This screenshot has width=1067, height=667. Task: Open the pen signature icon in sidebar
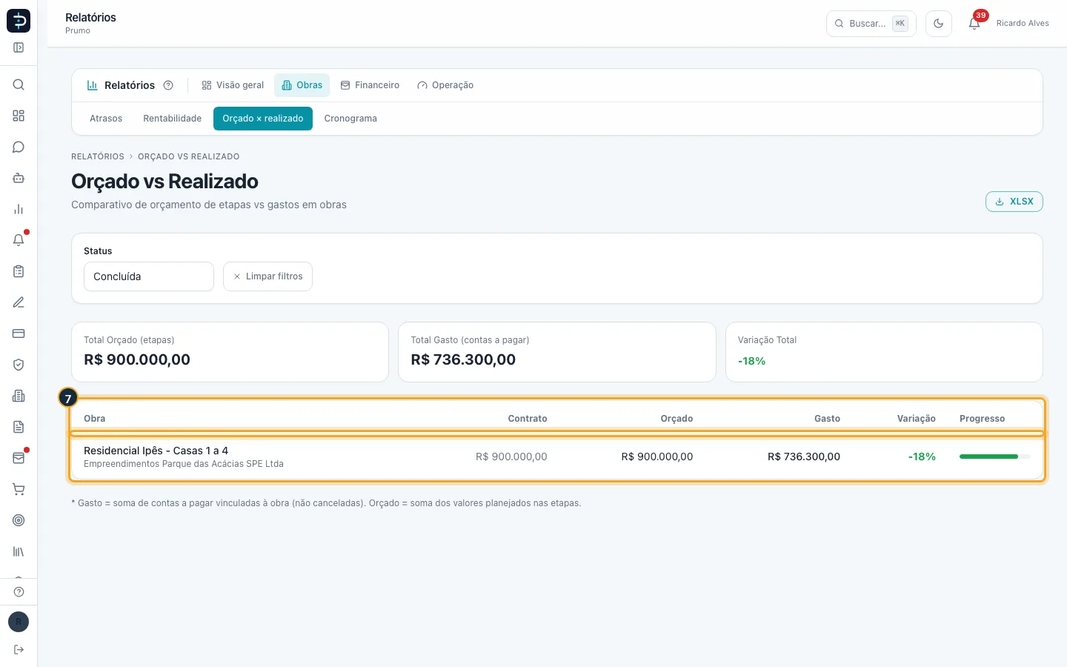coord(19,302)
